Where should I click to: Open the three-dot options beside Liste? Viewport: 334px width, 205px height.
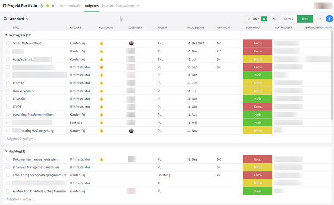click(319, 19)
